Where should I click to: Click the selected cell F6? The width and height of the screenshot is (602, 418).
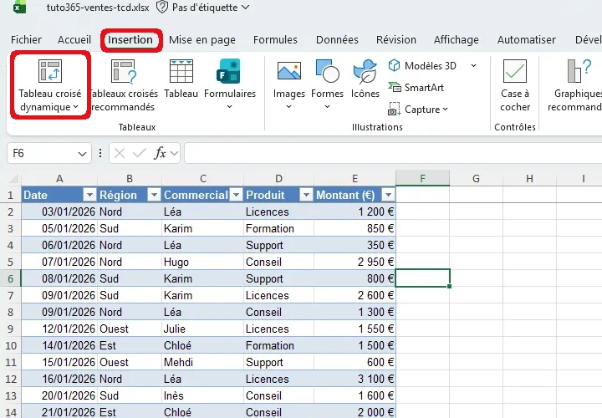(422, 278)
